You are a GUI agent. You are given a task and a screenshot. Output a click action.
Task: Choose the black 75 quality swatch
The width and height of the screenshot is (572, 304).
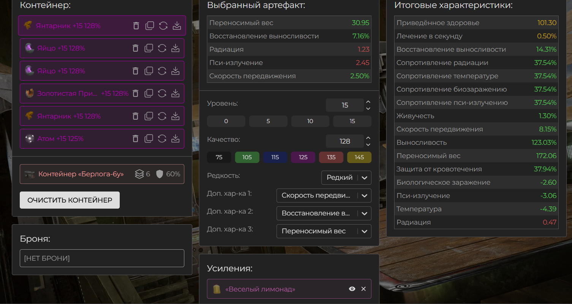pos(219,157)
